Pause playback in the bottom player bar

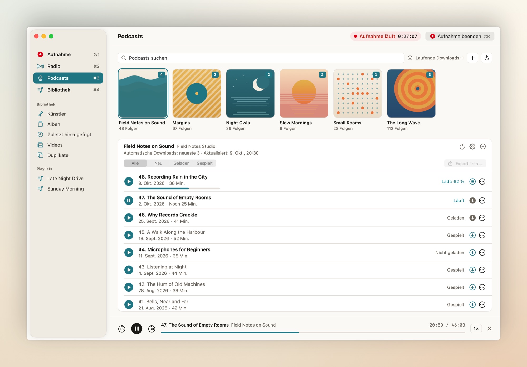[137, 329]
